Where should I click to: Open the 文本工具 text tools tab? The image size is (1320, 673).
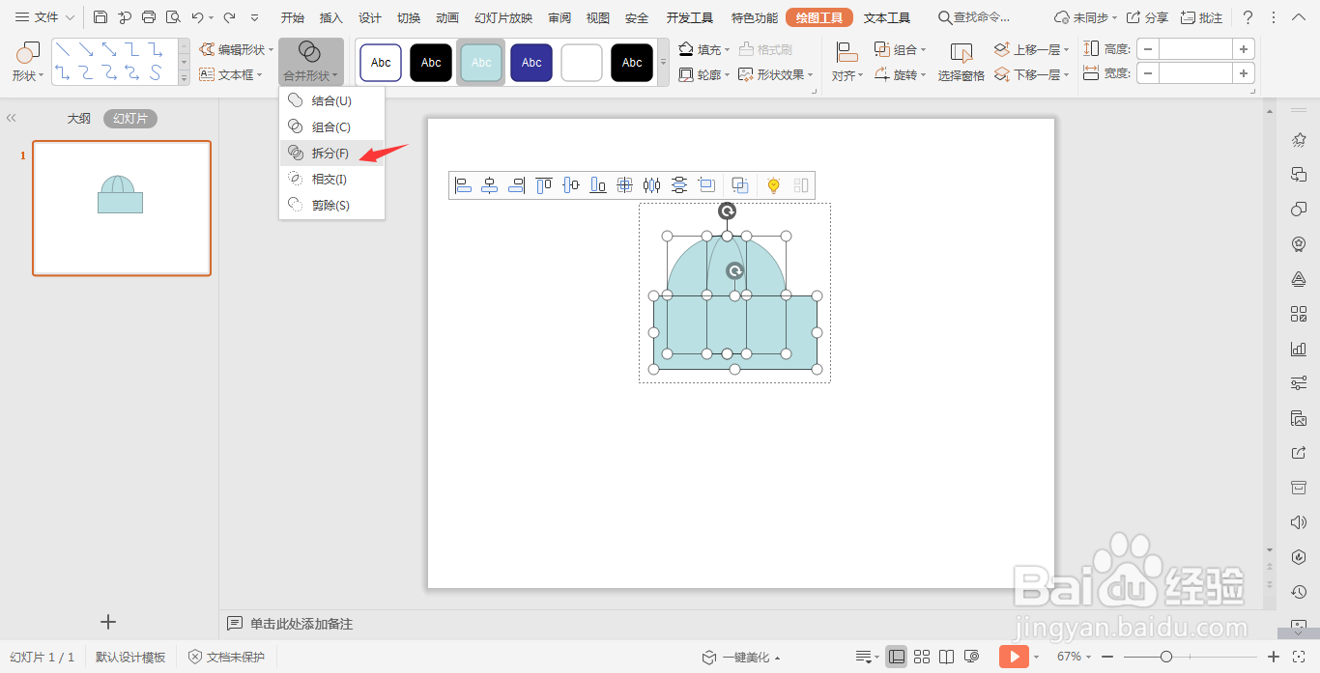[x=887, y=17]
